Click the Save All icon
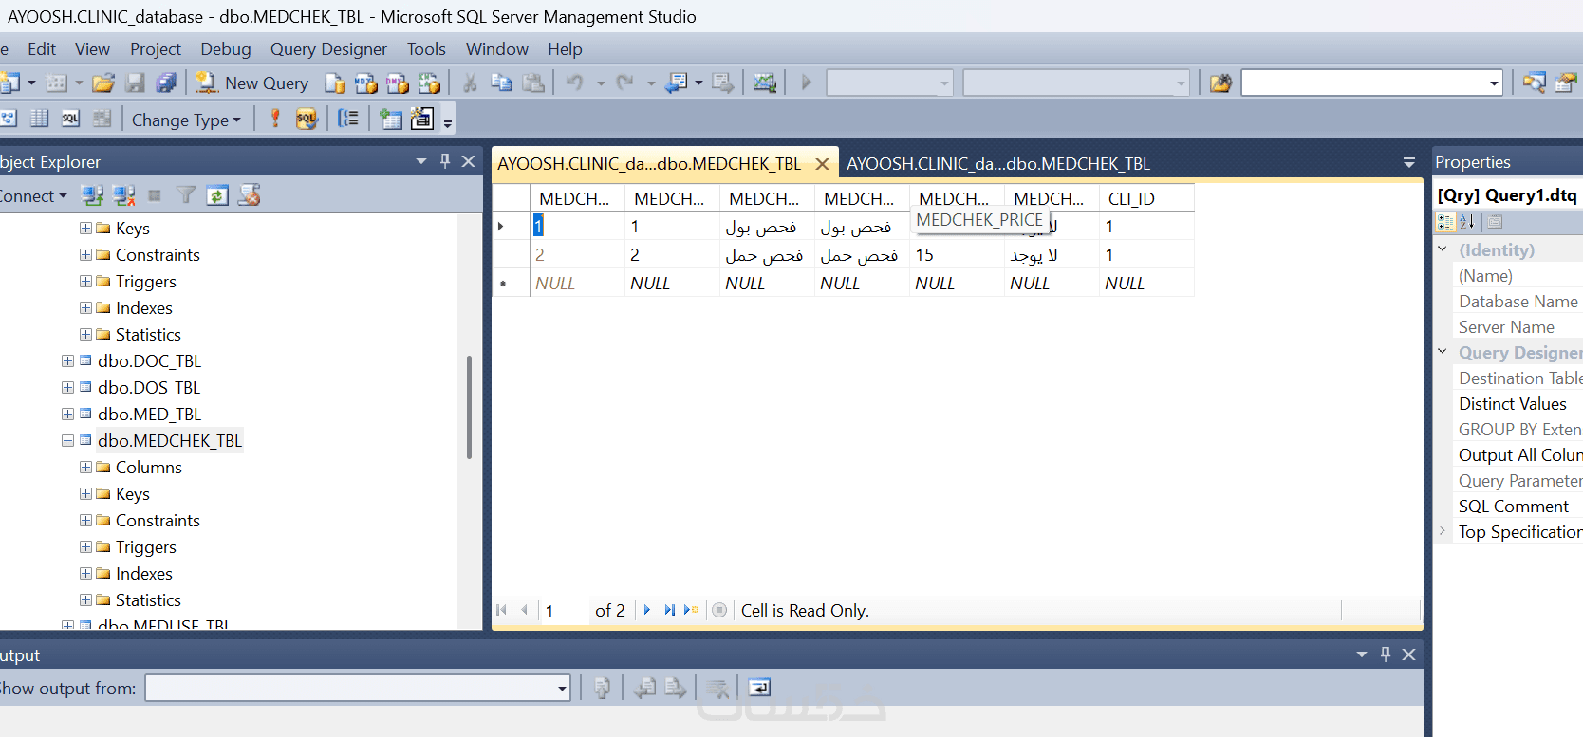1583x737 pixels. click(166, 83)
